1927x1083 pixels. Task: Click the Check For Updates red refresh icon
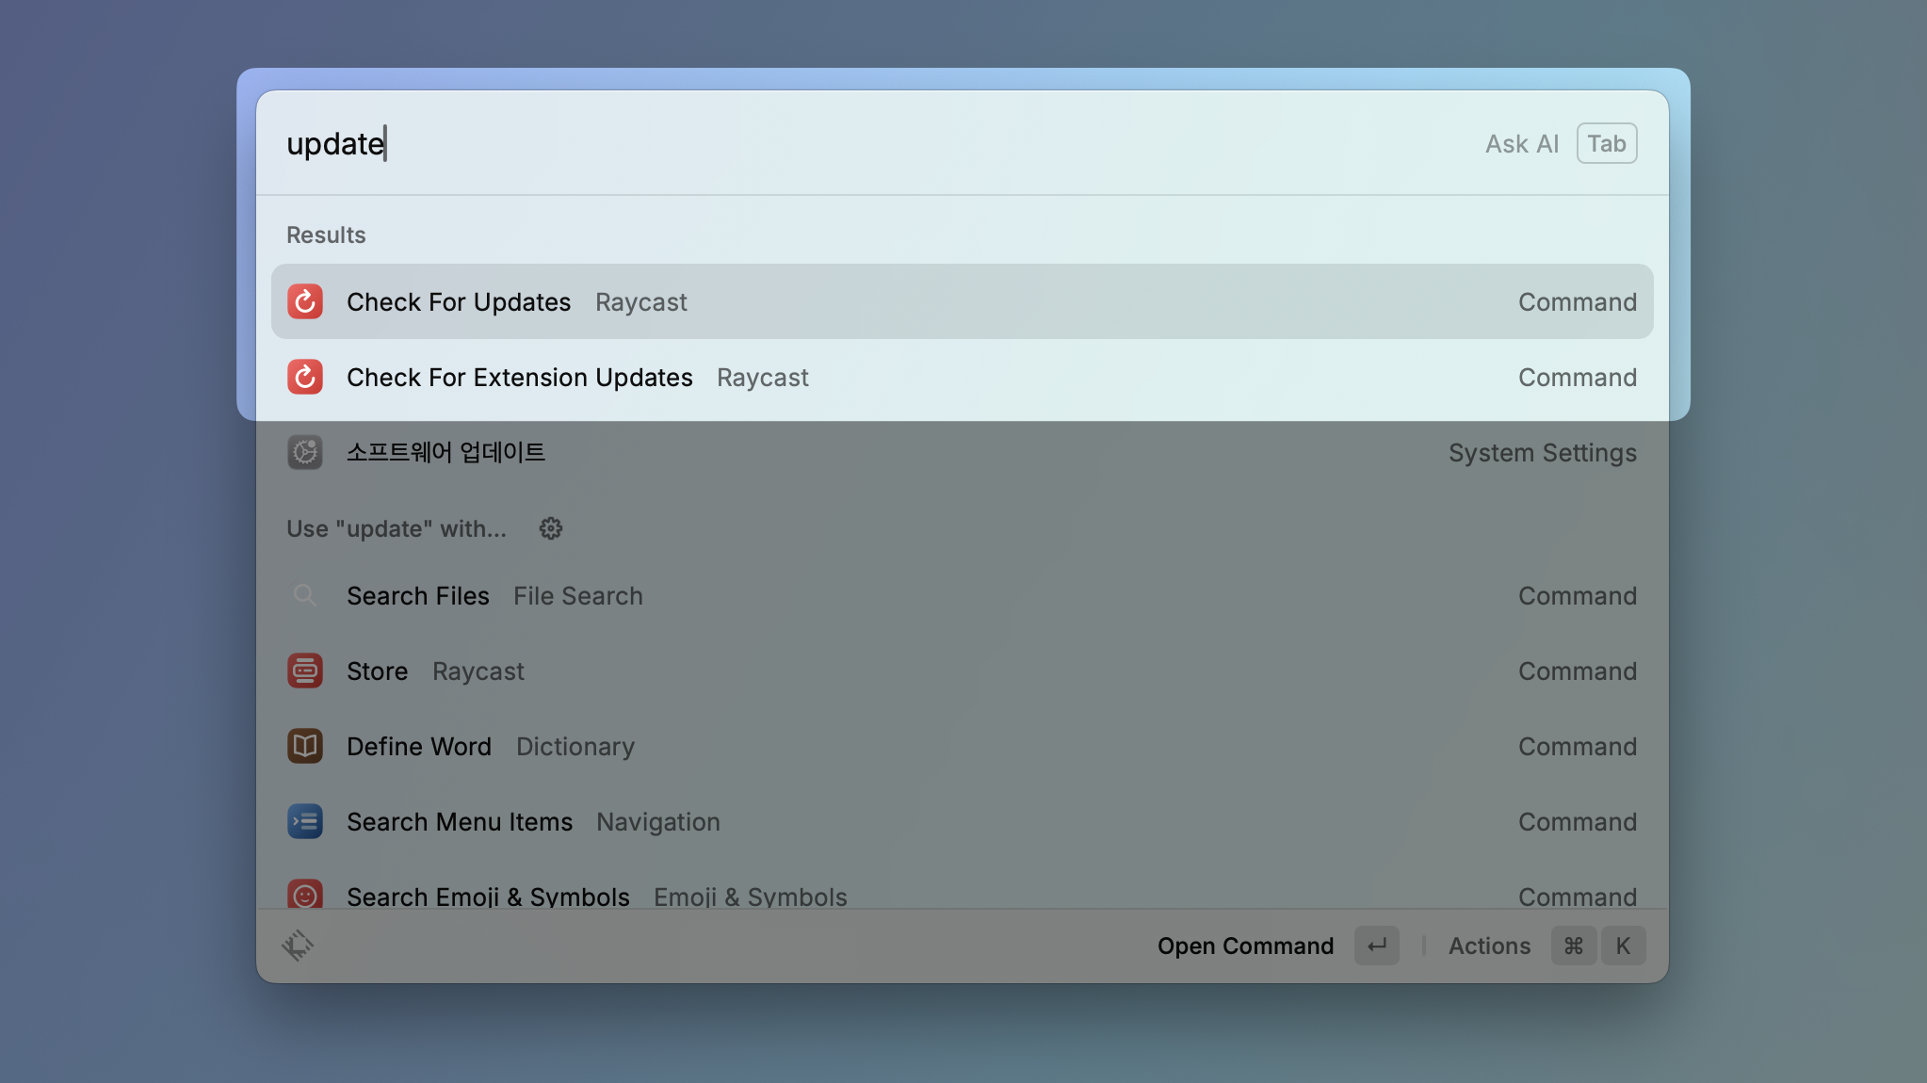click(304, 301)
